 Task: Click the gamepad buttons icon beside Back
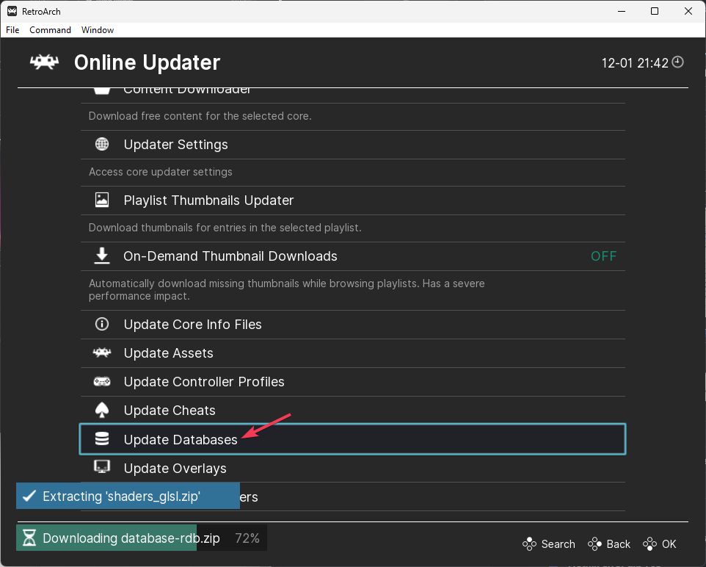(x=594, y=544)
